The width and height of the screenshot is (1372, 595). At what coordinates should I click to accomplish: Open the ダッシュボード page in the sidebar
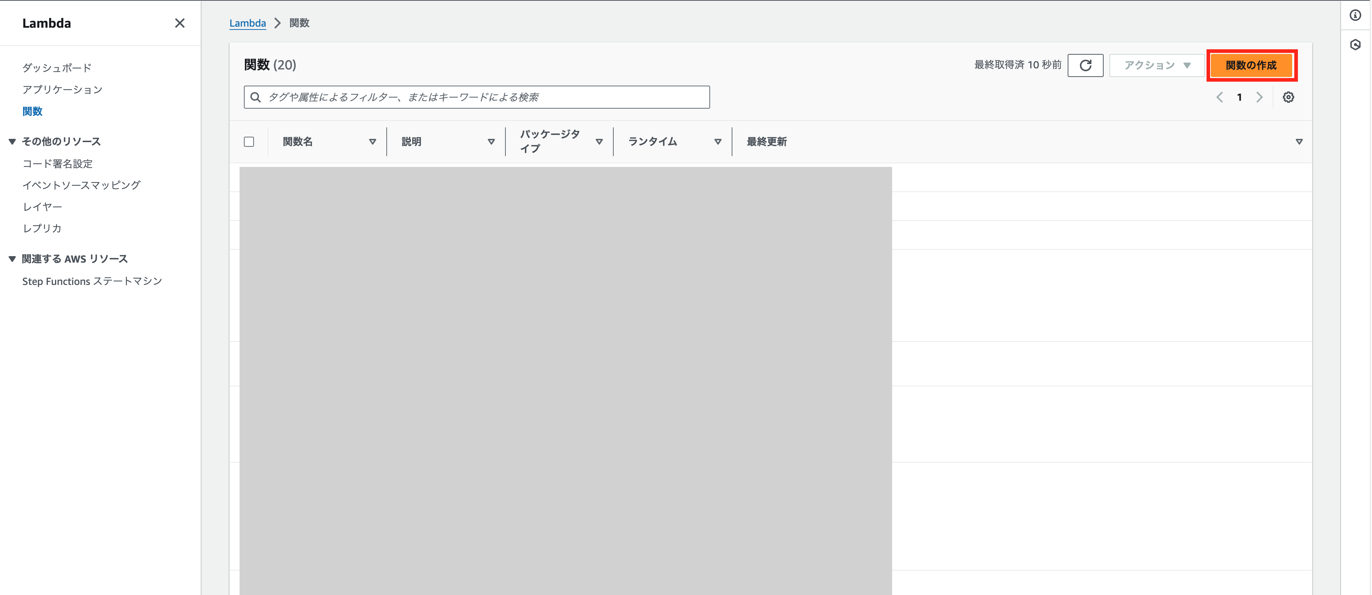(x=56, y=67)
